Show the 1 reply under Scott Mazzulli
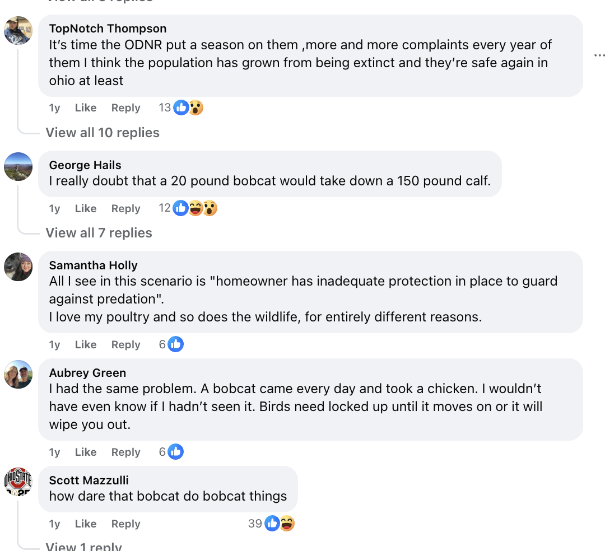This screenshot has width=605, height=551. (x=83, y=547)
